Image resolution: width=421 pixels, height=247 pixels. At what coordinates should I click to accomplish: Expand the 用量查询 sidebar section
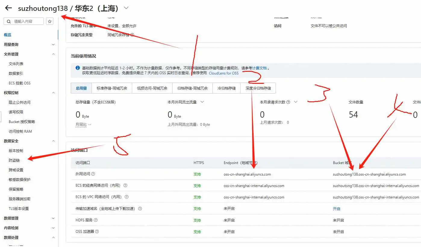click(53, 45)
